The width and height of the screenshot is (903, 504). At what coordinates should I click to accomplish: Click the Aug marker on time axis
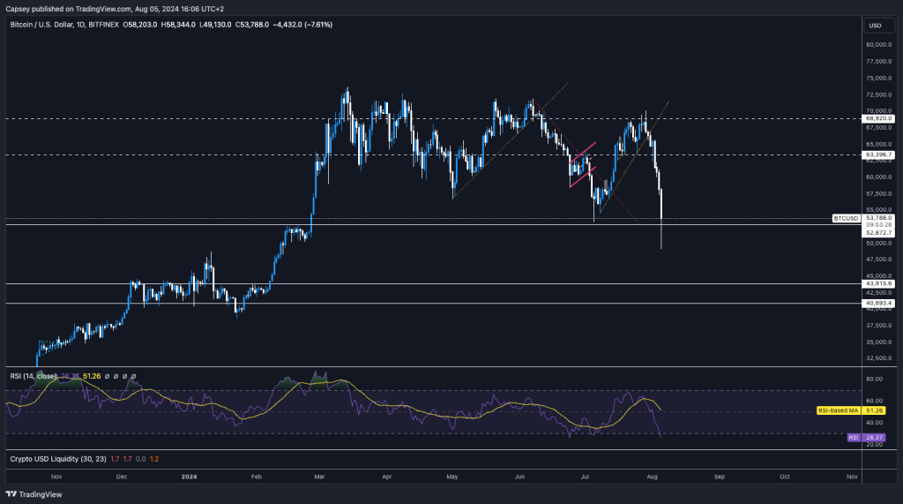pos(653,476)
